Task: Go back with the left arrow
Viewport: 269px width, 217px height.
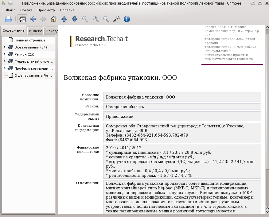Action: (x=33, y=19)
